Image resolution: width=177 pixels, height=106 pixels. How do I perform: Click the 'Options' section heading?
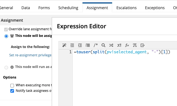[x=10, y=77]
